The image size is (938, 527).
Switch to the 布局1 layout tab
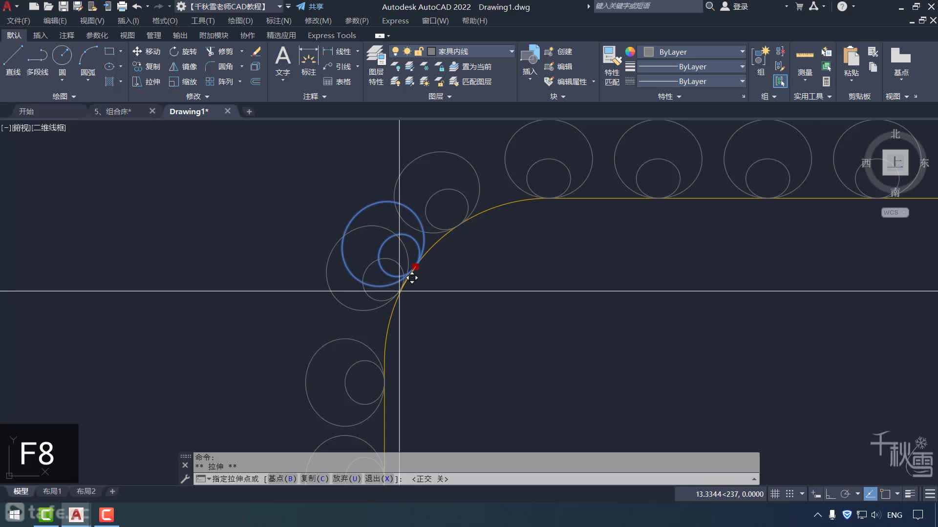[52, 491]
